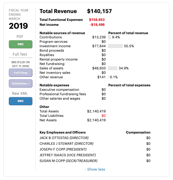
Task: Click the Contributions percentage bar
Action: pyautogui.click(x=110, y=37)
